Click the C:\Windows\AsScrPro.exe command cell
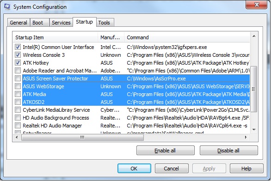Image resolution: width=271 pixels, height=181 pixels. coord(156,78)
